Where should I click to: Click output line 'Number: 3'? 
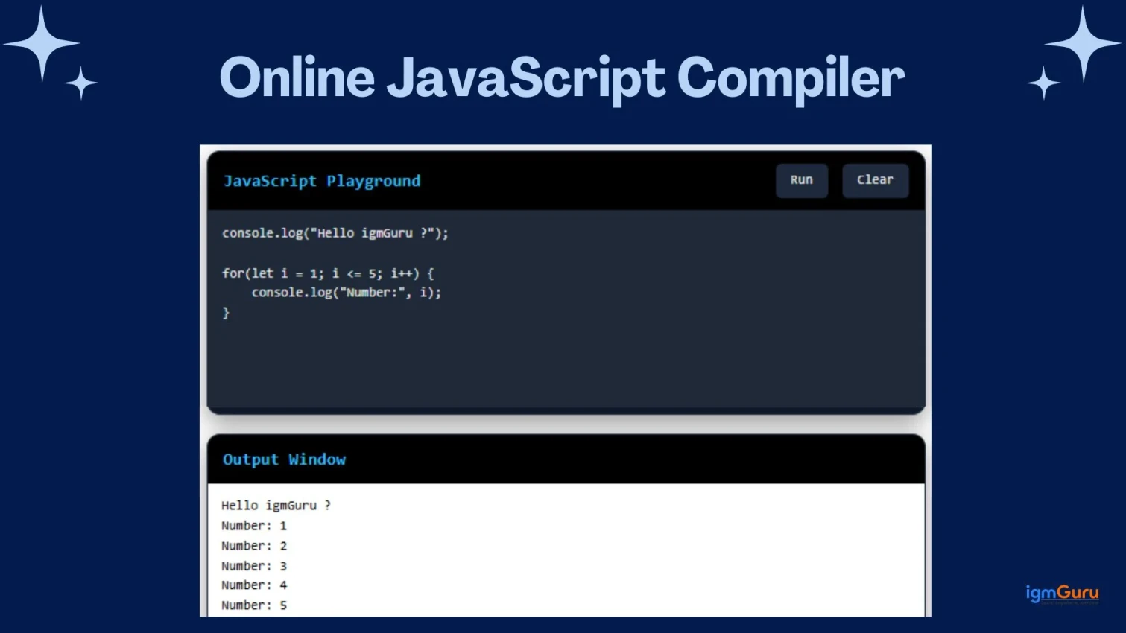[x=254, y=566]
